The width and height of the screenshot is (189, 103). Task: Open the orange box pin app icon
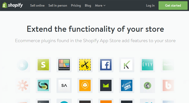point(85,85)
